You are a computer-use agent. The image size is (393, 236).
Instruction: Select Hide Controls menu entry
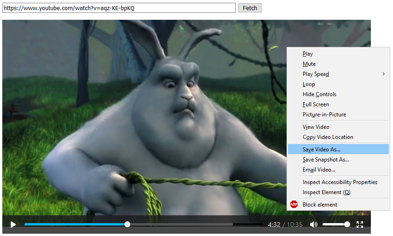[338, 94]
